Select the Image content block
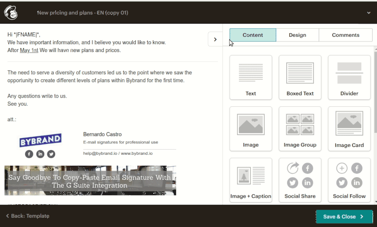 [251, 129]
